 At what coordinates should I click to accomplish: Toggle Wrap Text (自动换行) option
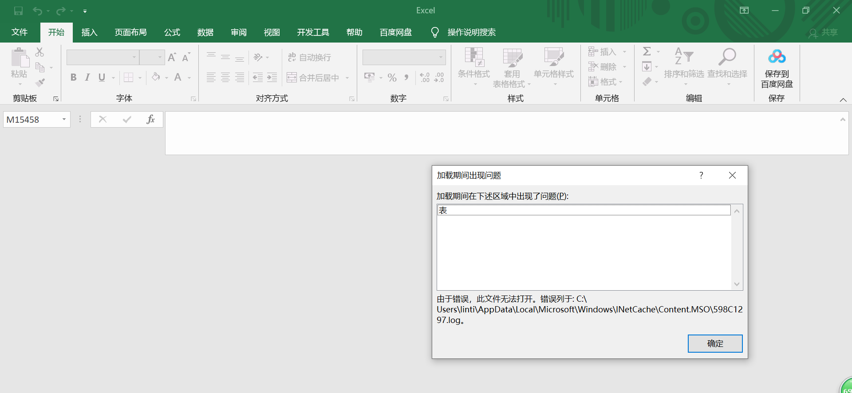309,57
